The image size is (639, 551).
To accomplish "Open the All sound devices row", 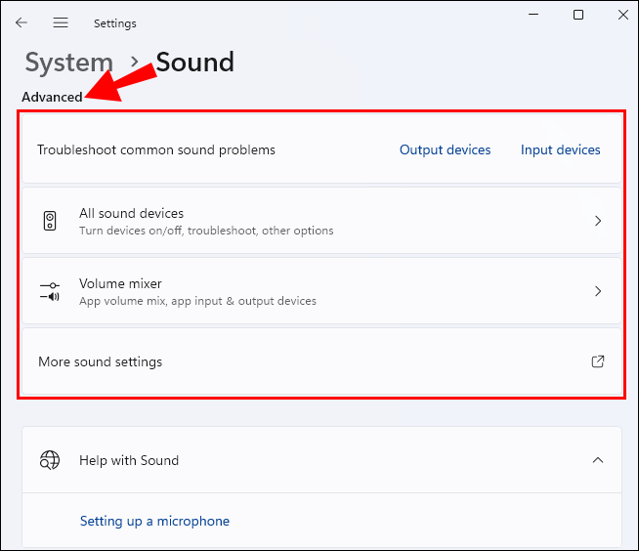I will pyautogui.click(x=293, y=221).
